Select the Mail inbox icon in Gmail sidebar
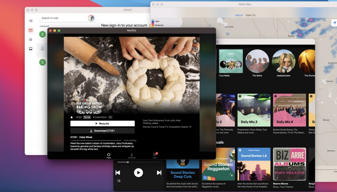337x192 pixels. point(30,30)
